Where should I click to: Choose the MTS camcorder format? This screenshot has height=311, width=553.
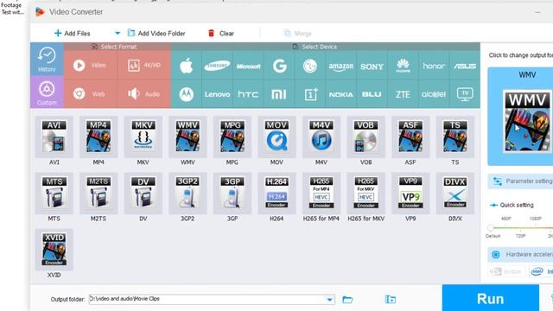pyautogui.click(x=54, y=194)
